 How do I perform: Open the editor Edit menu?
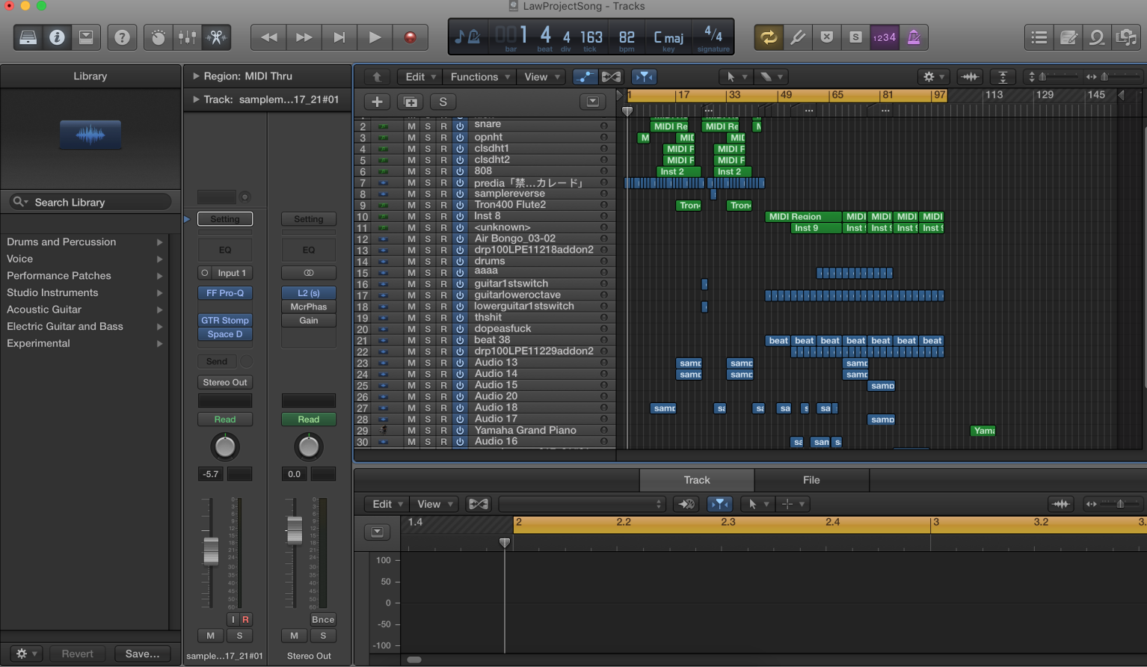click(387, 504)
